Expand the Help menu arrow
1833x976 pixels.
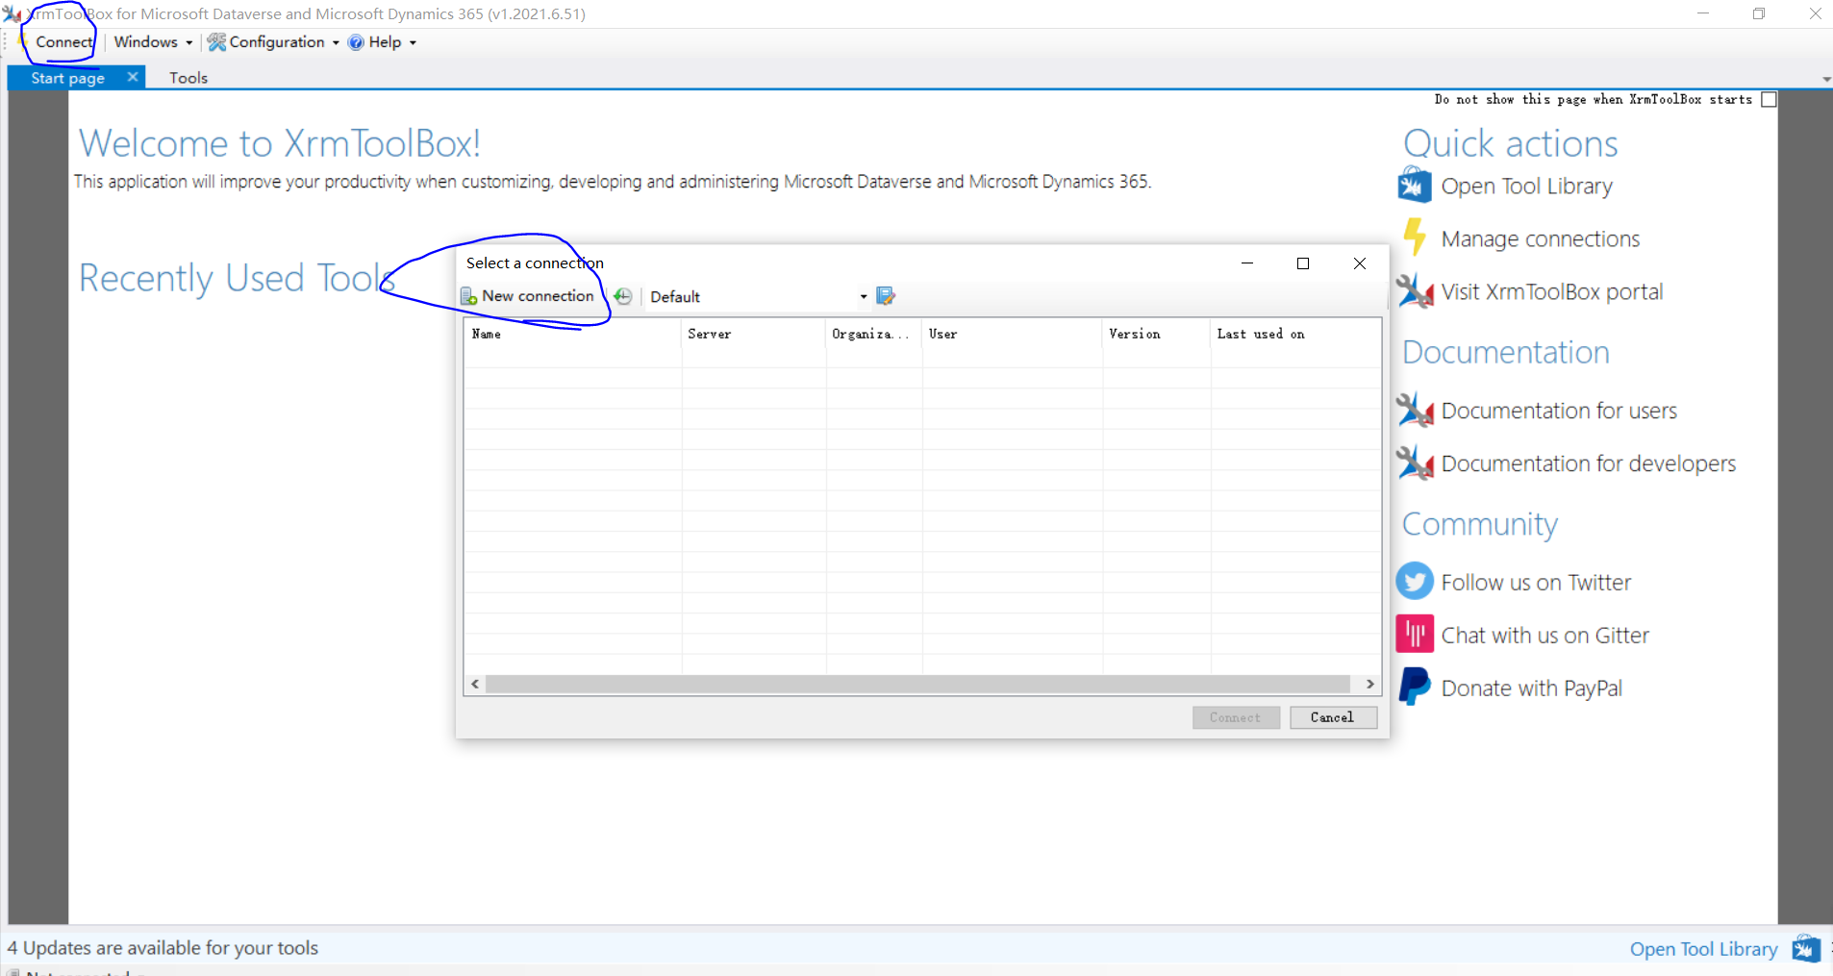point(413,42)
